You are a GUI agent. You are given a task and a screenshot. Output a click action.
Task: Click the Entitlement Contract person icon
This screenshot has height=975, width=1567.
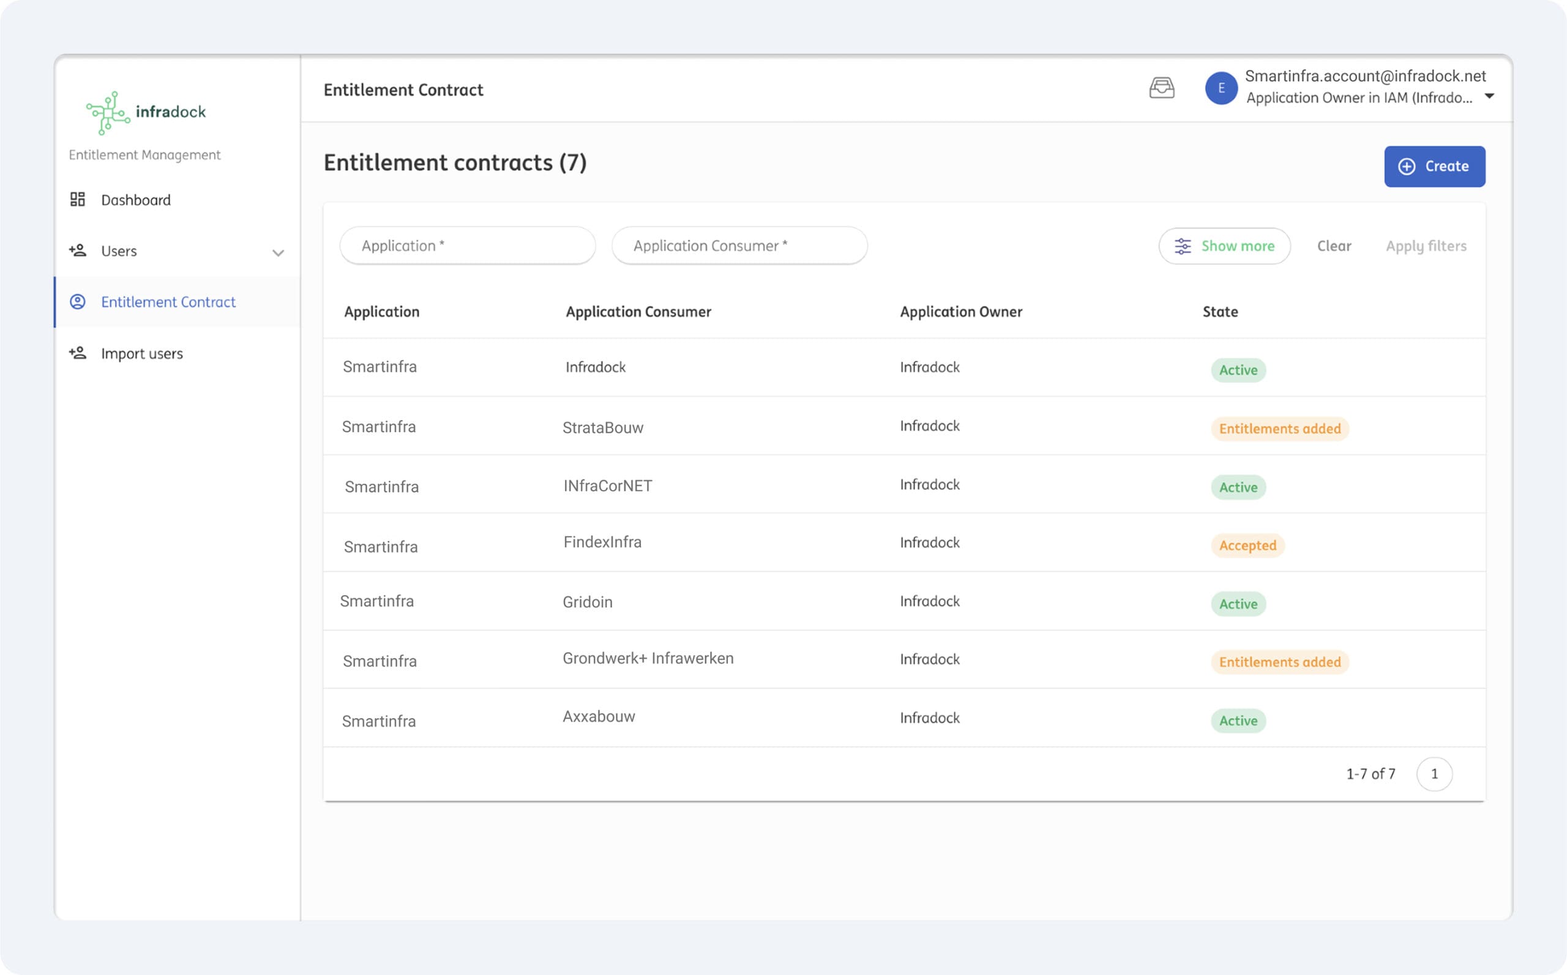(77, 302)
